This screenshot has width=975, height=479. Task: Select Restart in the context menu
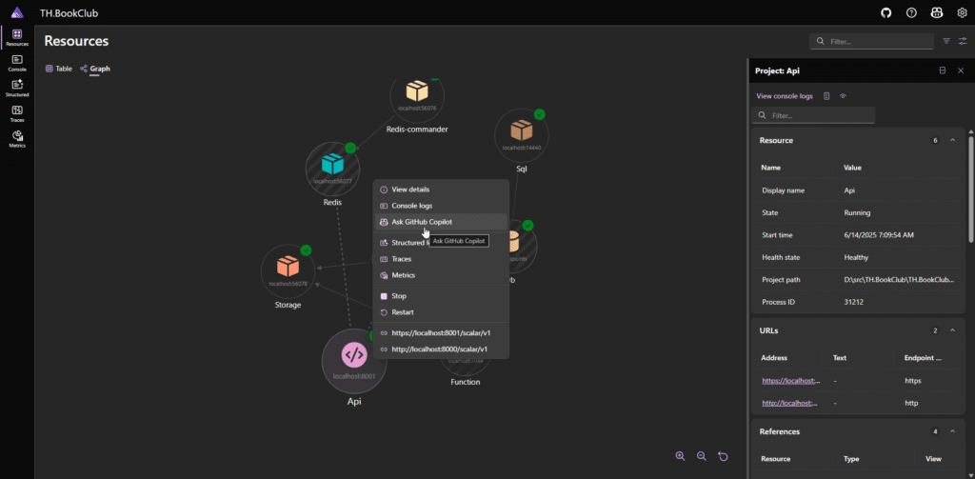pyautogui.click(x=402, y=312)
